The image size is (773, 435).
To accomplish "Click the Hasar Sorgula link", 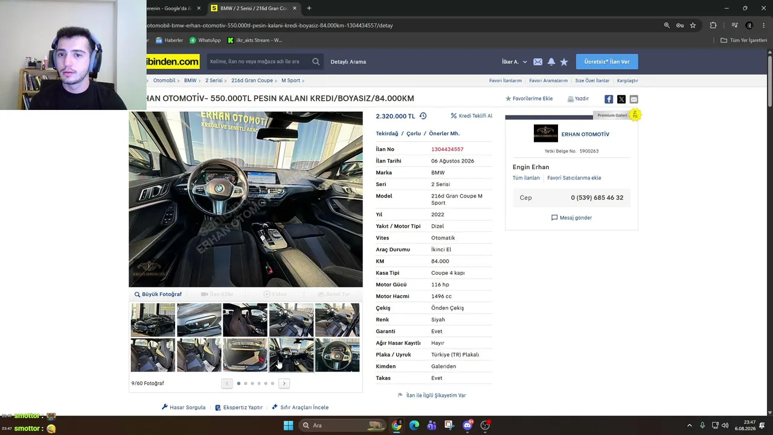I will point(184,407).
